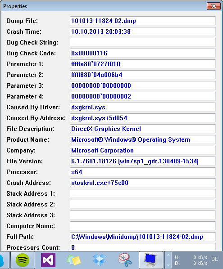This screenshot has width=223, height=269.
Task: Click the Parameter 1 value field
Action: click(x=143, y=64)
